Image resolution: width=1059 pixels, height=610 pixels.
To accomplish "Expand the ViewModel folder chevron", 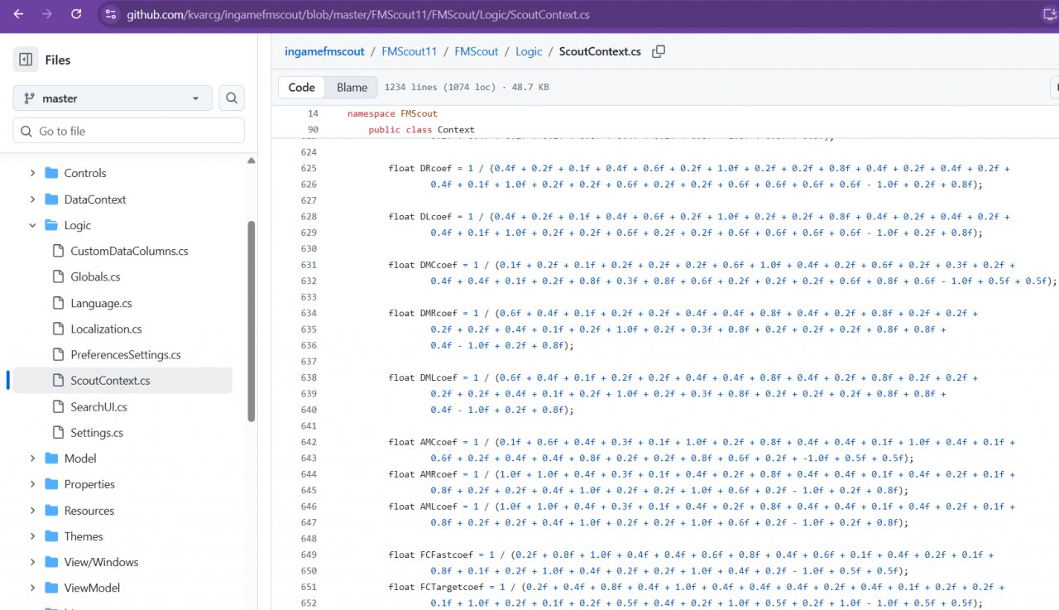I will (x=32, y=588).
